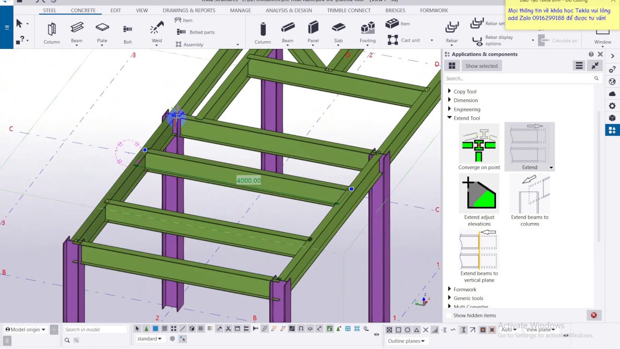The width and height of the screenshot is (620, 349).
Task: Collapse the Extend Tool group
Action: coord(449,118)
